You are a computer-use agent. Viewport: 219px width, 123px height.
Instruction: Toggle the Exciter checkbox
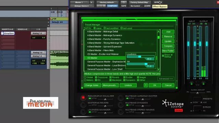click(124, 77)
